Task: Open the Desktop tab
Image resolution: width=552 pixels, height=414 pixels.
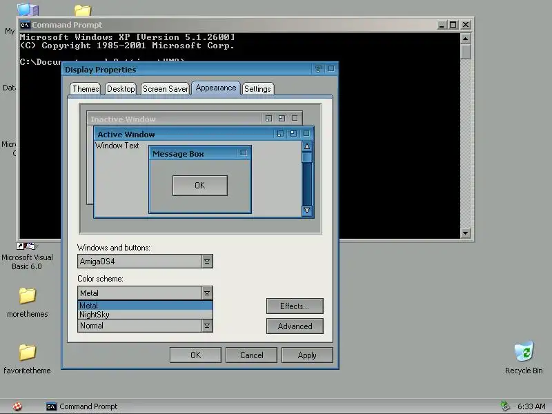Action: [121, 89]
